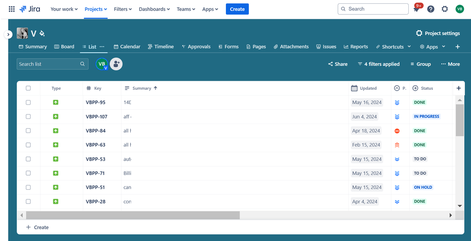Viewport: 471px width, 241px height.
Task: Click the blue Create button
Action: click(x=237, y=9)
